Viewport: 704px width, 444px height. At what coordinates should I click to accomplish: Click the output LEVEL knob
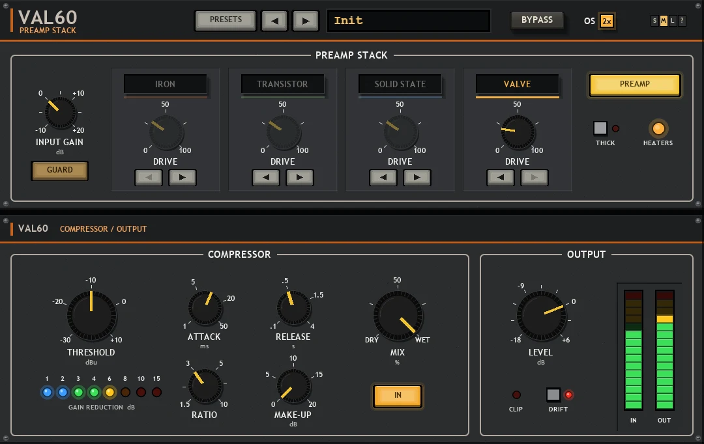click(542, 316)
